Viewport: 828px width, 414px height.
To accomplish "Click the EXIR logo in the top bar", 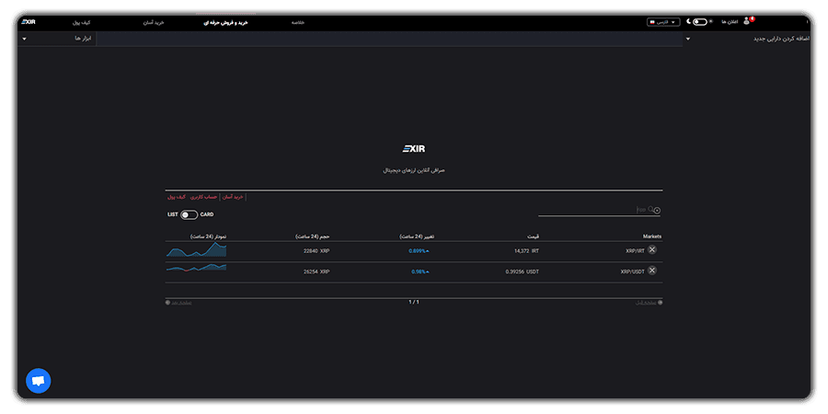I will coord(29,22).
